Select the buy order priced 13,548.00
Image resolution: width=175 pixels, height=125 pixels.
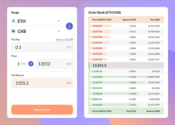127,94
